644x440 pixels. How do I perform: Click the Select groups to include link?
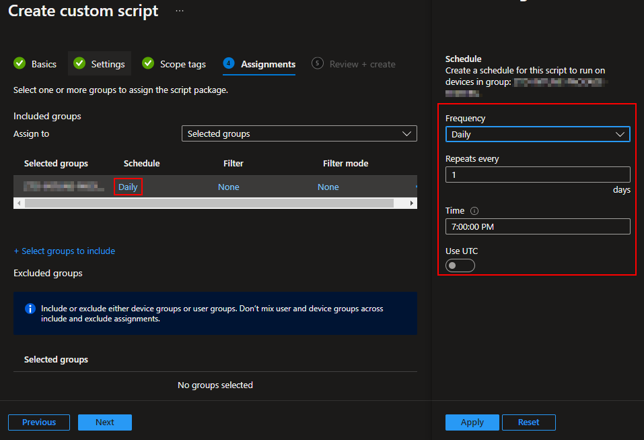pyautogui.click(x=65, y=251)
